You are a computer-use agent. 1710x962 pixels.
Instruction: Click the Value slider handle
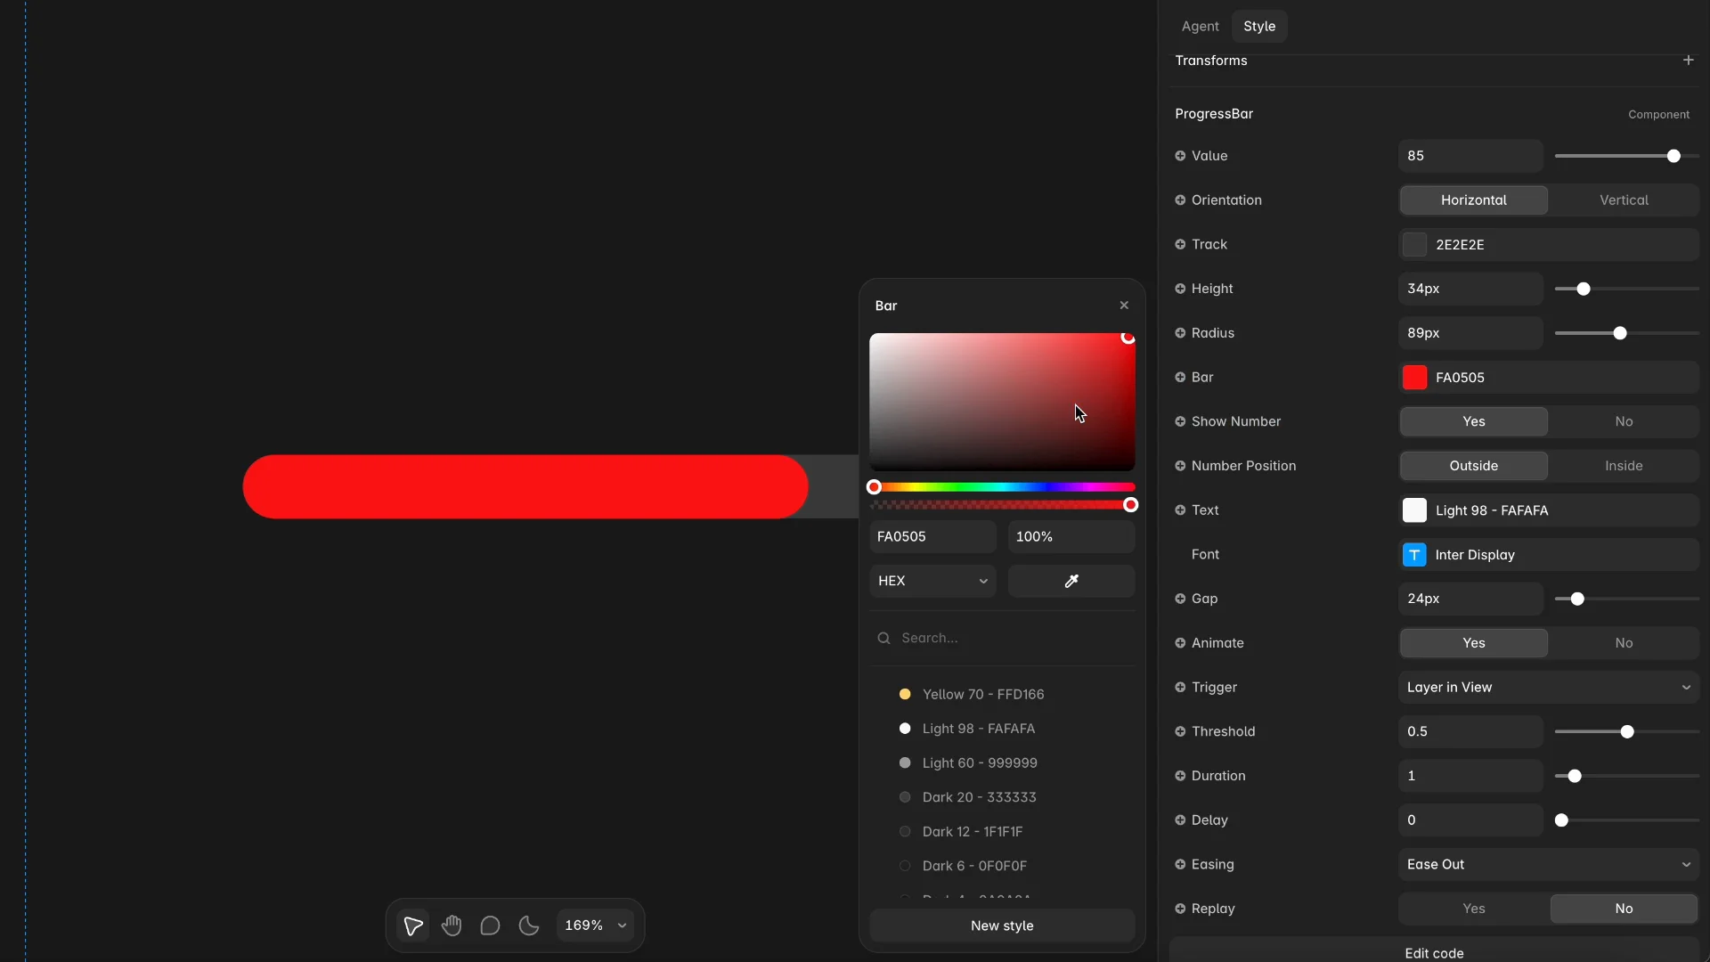click(x=1673, y=156)
